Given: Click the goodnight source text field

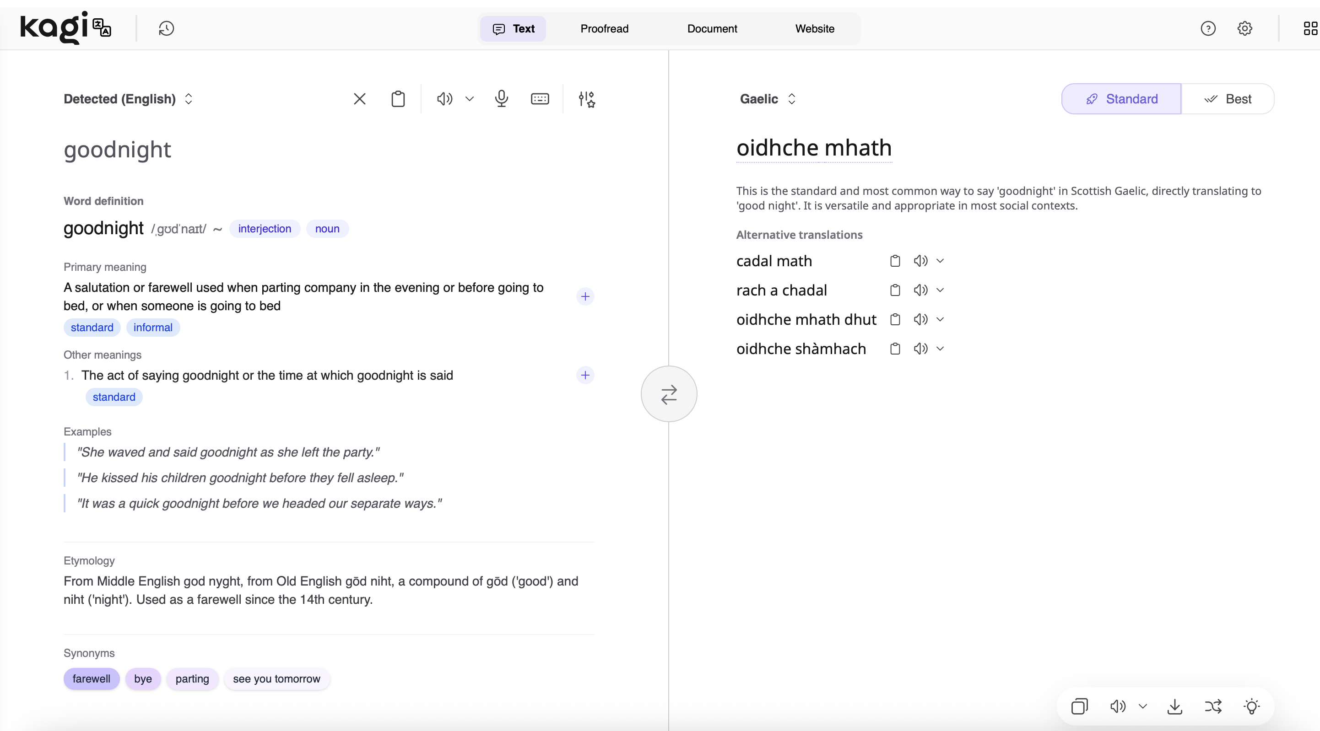Looking at the screenshot, I should coord(117,150).
